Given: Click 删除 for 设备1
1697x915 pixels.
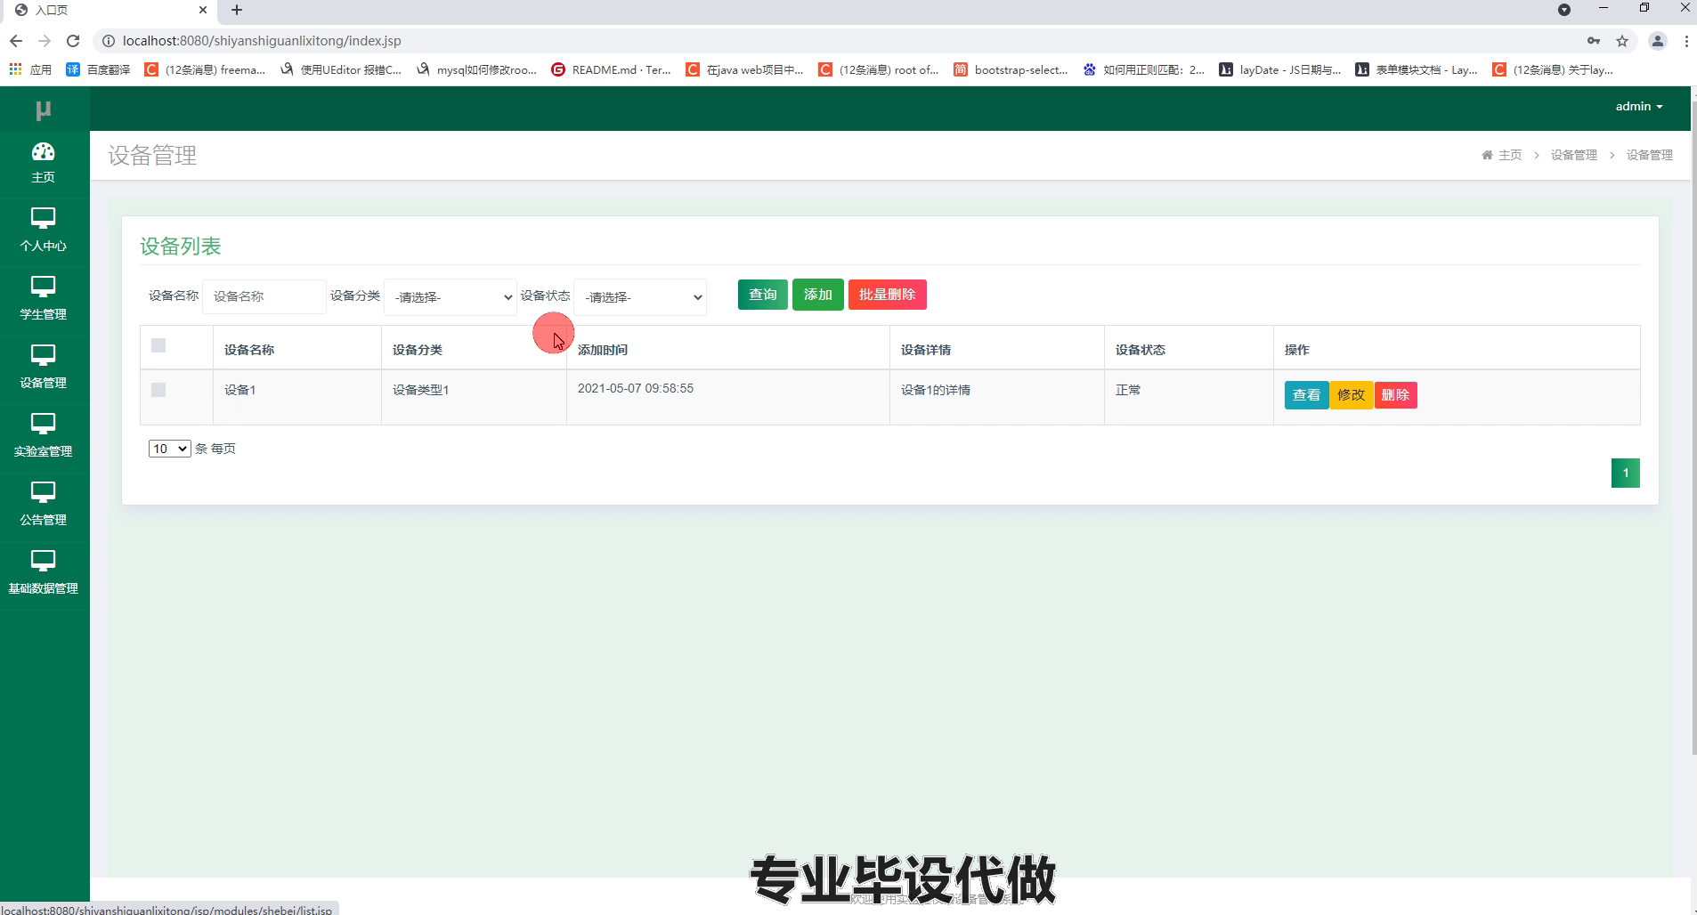Looking at the screenshot, I should point(1395,395).
